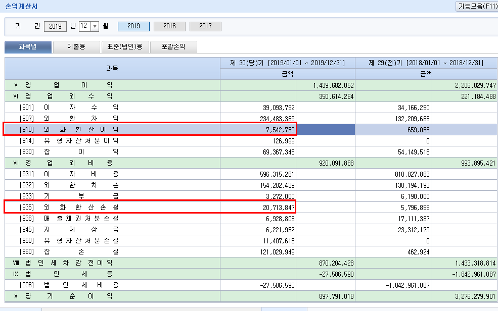Select the [960] 잡손실 row
498x311 pixels.
251,252
